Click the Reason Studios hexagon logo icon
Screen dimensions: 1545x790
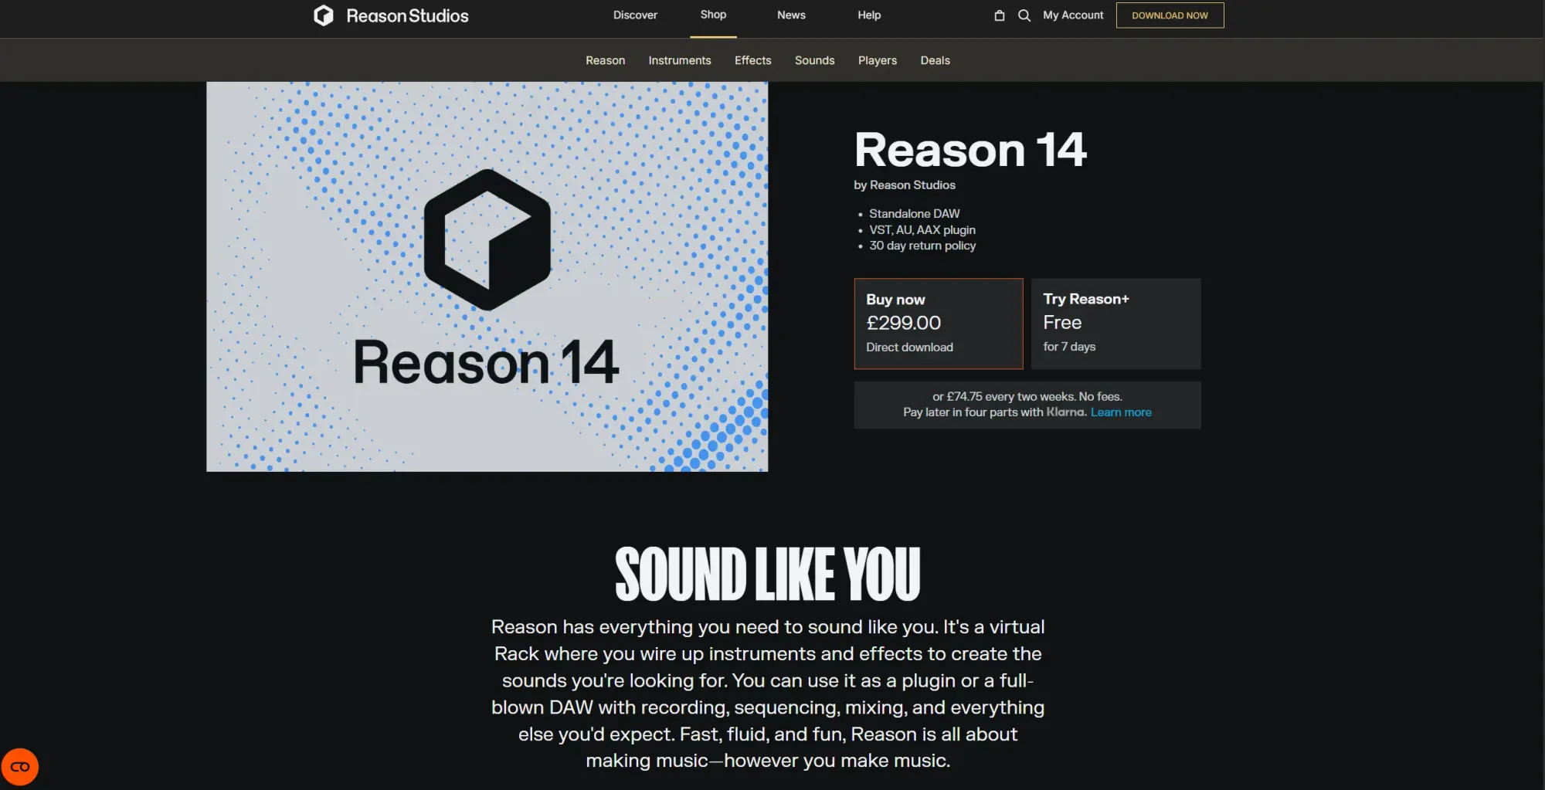(323, 15)
